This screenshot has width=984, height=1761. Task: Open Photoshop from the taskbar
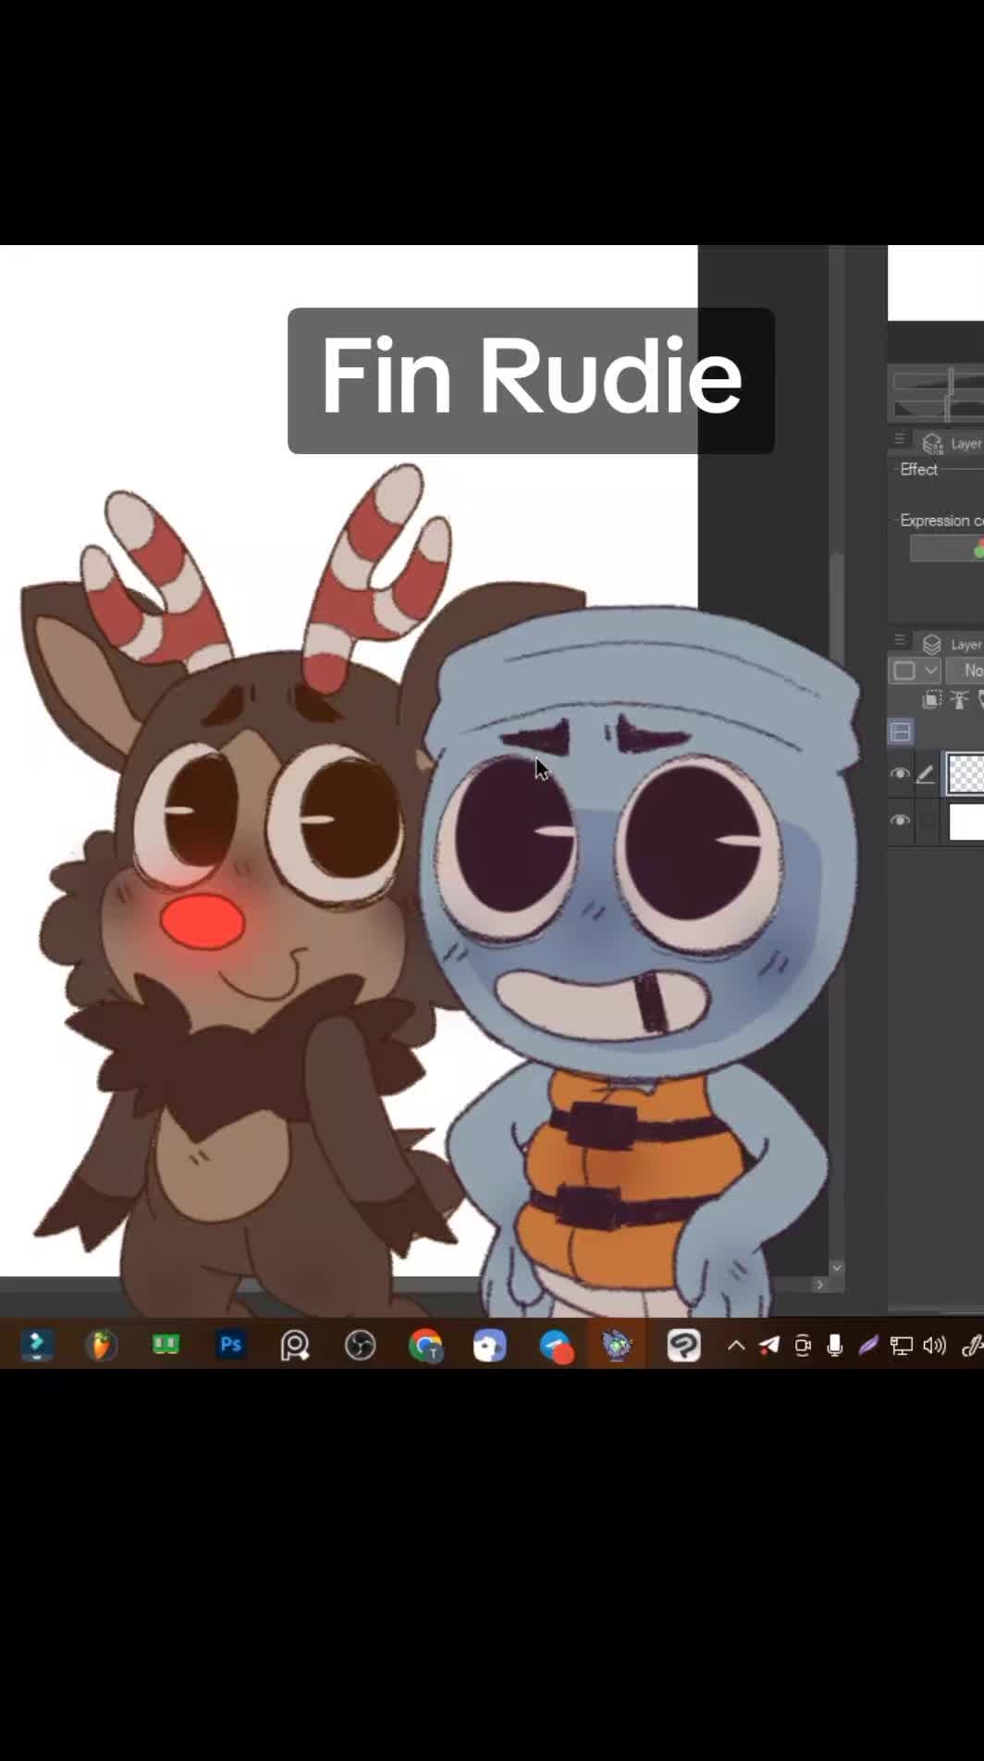click(x=230, y=1344)
